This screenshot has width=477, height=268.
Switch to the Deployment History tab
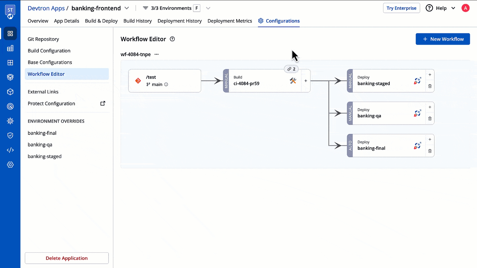click(x=180, y=21)
